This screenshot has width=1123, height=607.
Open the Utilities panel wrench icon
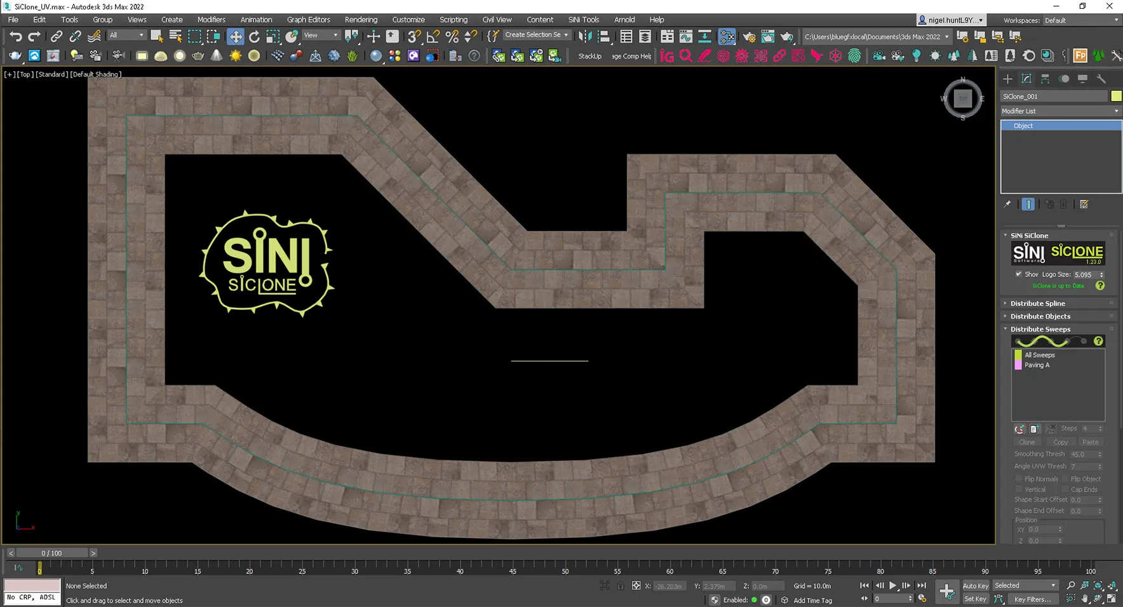1101,79
